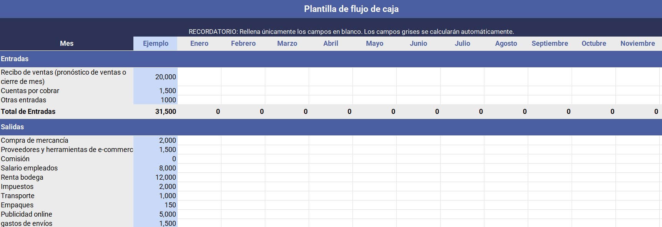
Task: Select the Renta bodega value 12,000
Action: point(156,177)
